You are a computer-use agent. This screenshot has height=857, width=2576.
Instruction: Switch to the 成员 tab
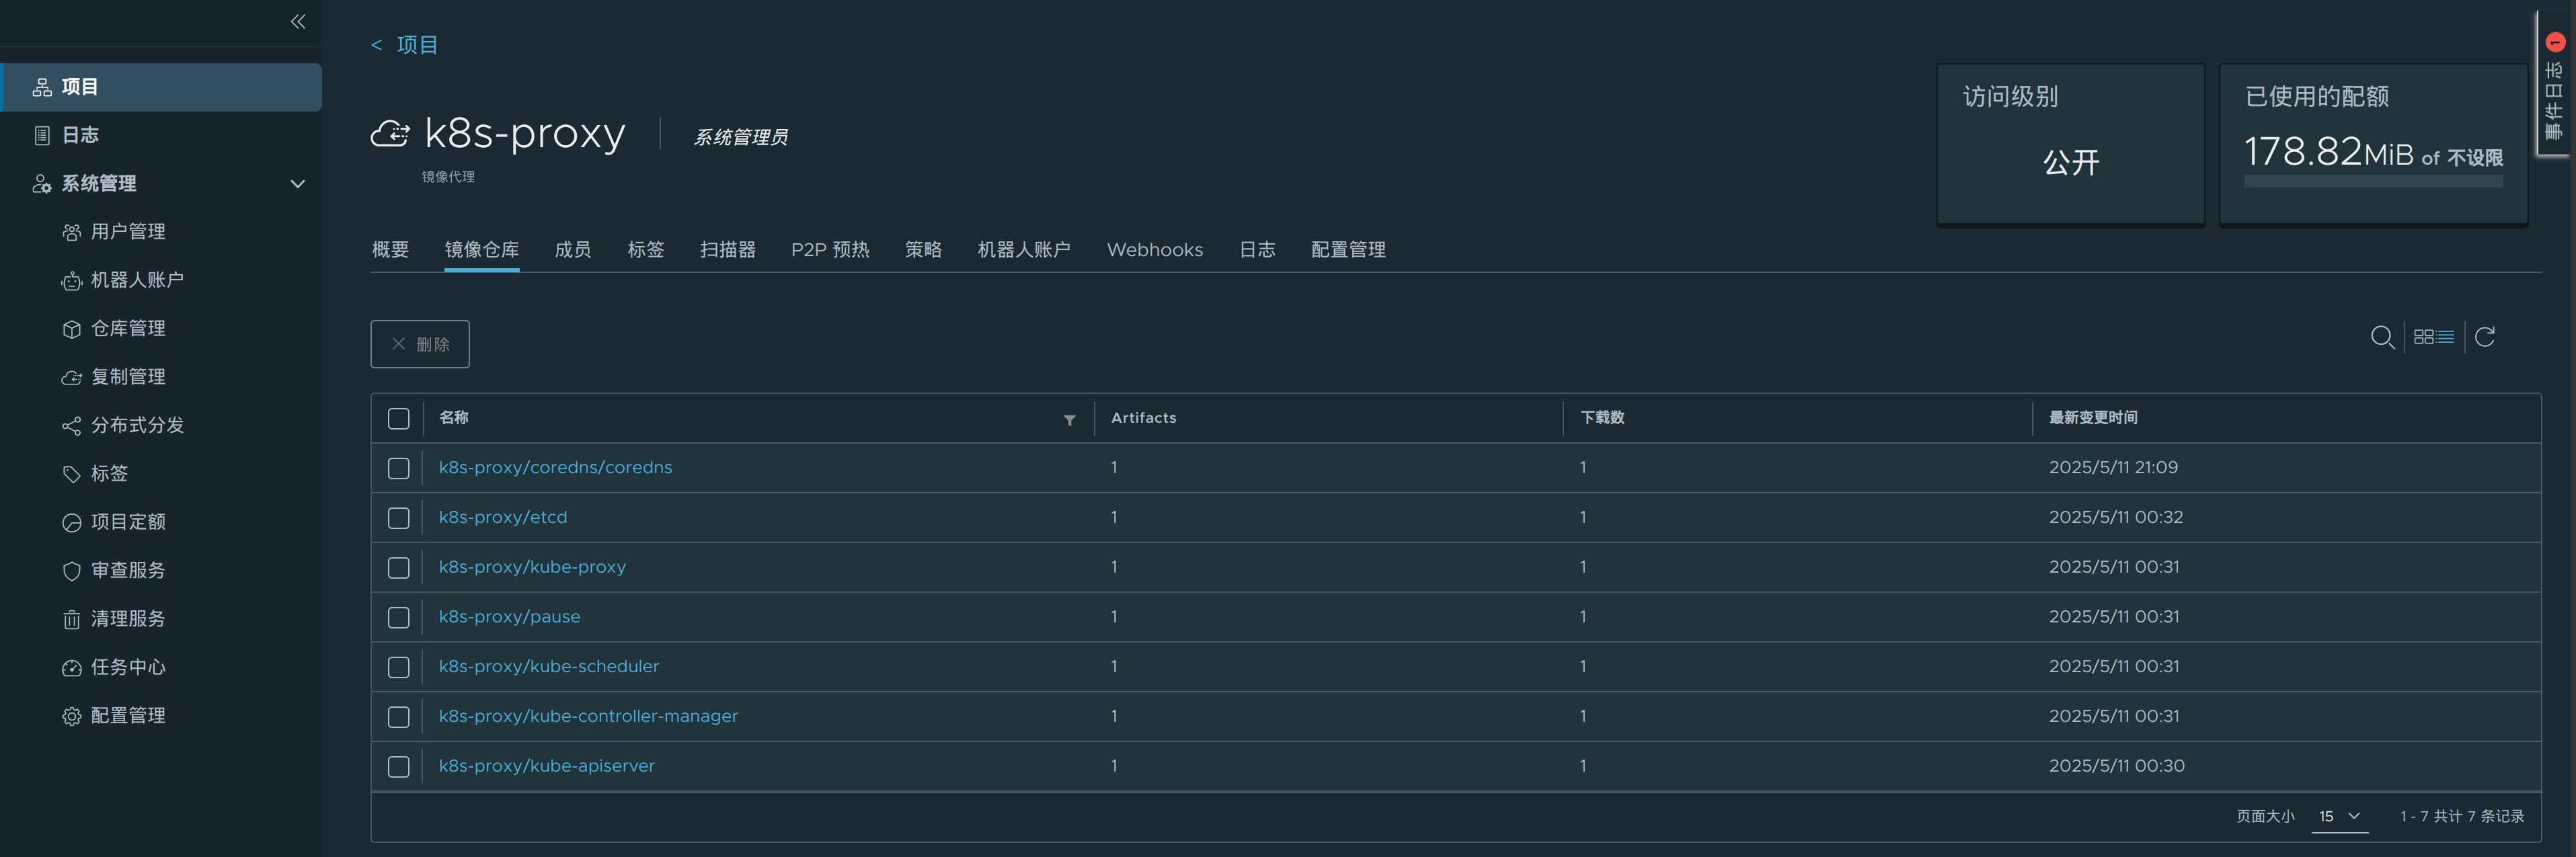pos(573,250)
